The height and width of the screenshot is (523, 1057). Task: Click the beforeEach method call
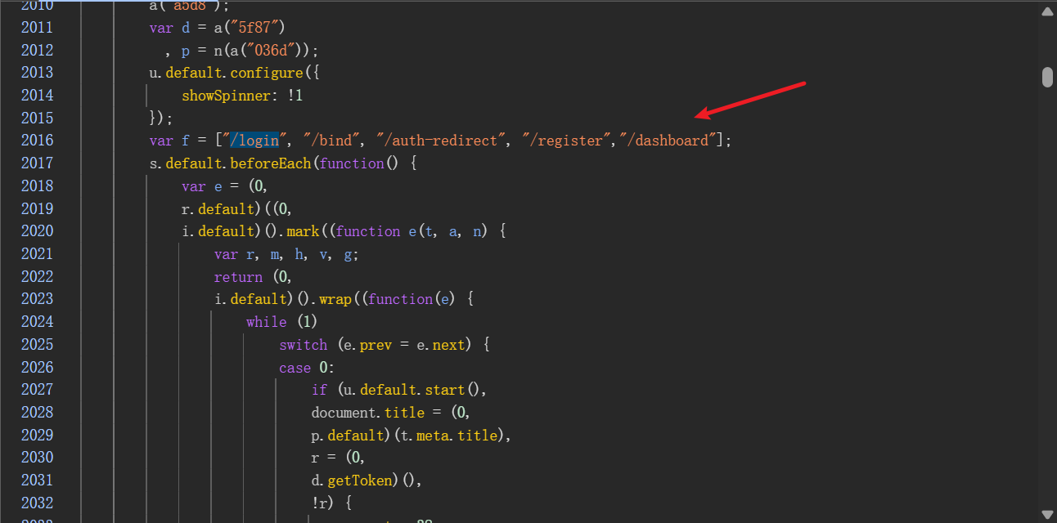pyautogui.click(x=271, y=163)
